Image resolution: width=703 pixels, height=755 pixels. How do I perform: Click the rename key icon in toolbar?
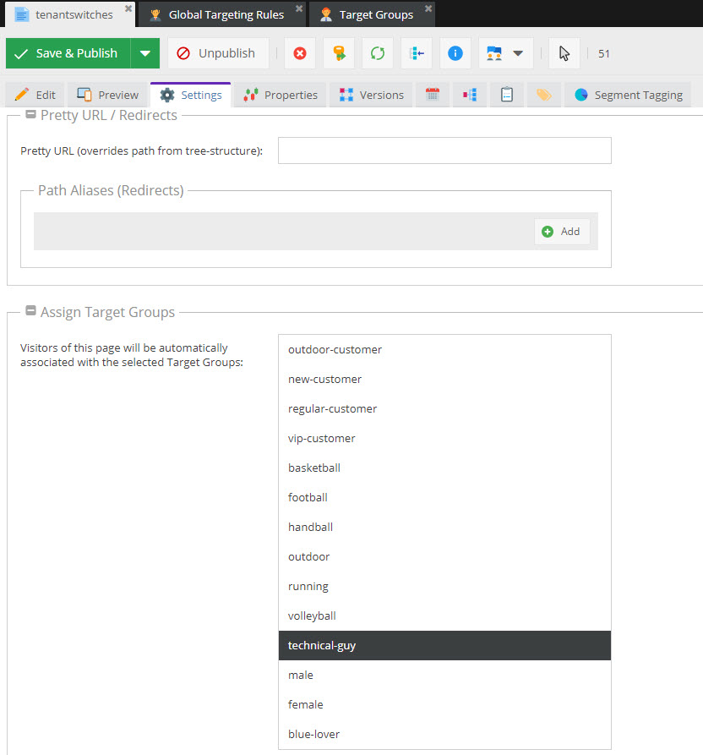point(339,53)
